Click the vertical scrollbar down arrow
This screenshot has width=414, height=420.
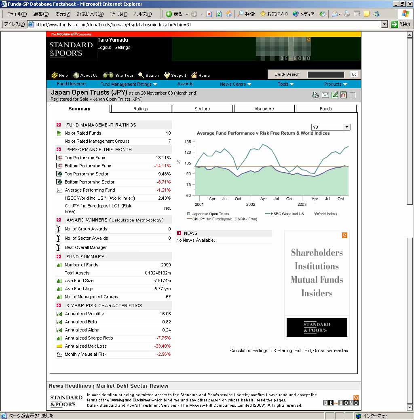click(x=410, y=407)
